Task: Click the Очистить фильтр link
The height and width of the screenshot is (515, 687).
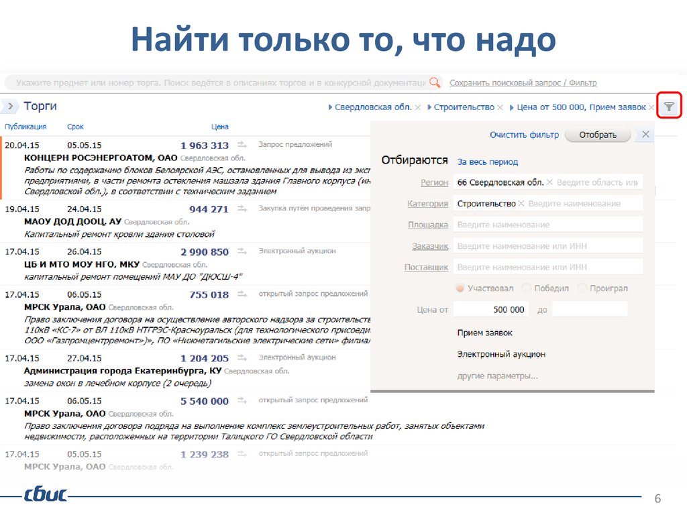Action: pyautogui.click(x=524, y=135)
